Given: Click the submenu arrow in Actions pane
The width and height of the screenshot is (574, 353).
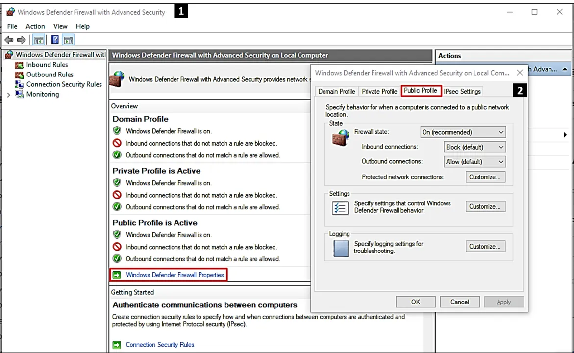Looking at the screenshot, I should point(565,135).
